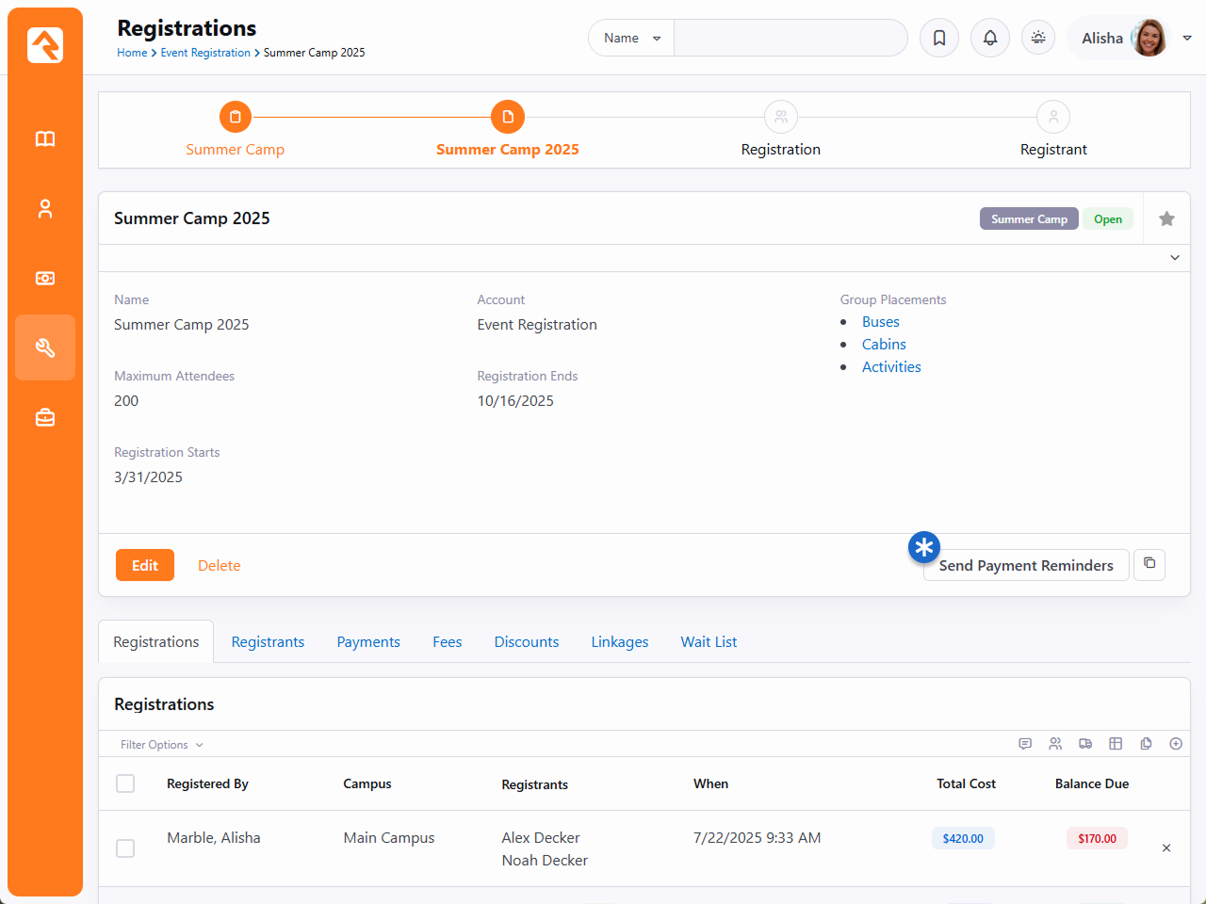The height and width of the screenshot is (904, 1206).
Task: Click the communication speech bubble icon in grid toolbar
Action: 1025,744
